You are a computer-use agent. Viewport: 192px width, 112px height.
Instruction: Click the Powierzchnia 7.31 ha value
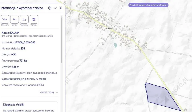click(x=23, y=61)
